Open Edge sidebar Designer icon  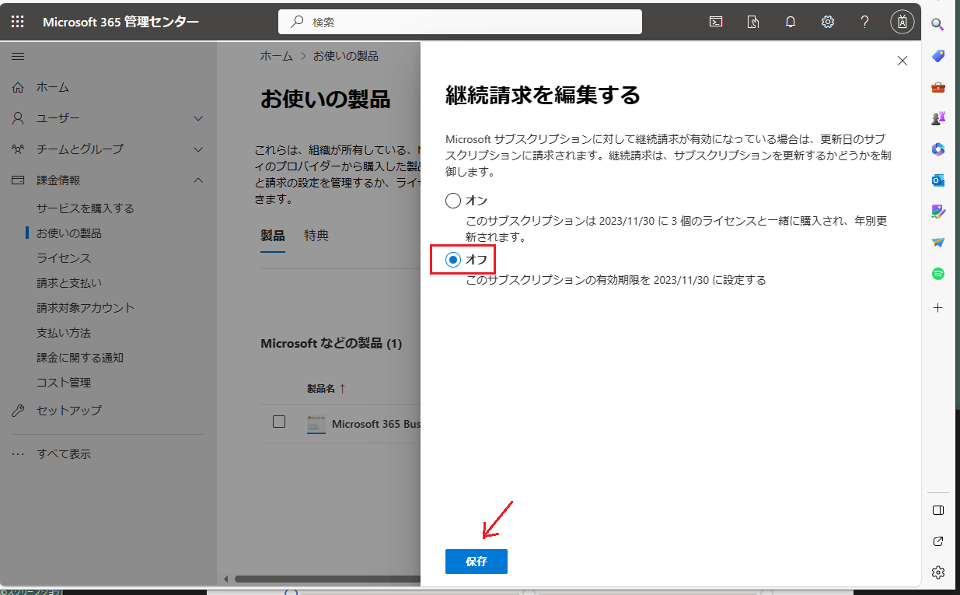[938, 212]
